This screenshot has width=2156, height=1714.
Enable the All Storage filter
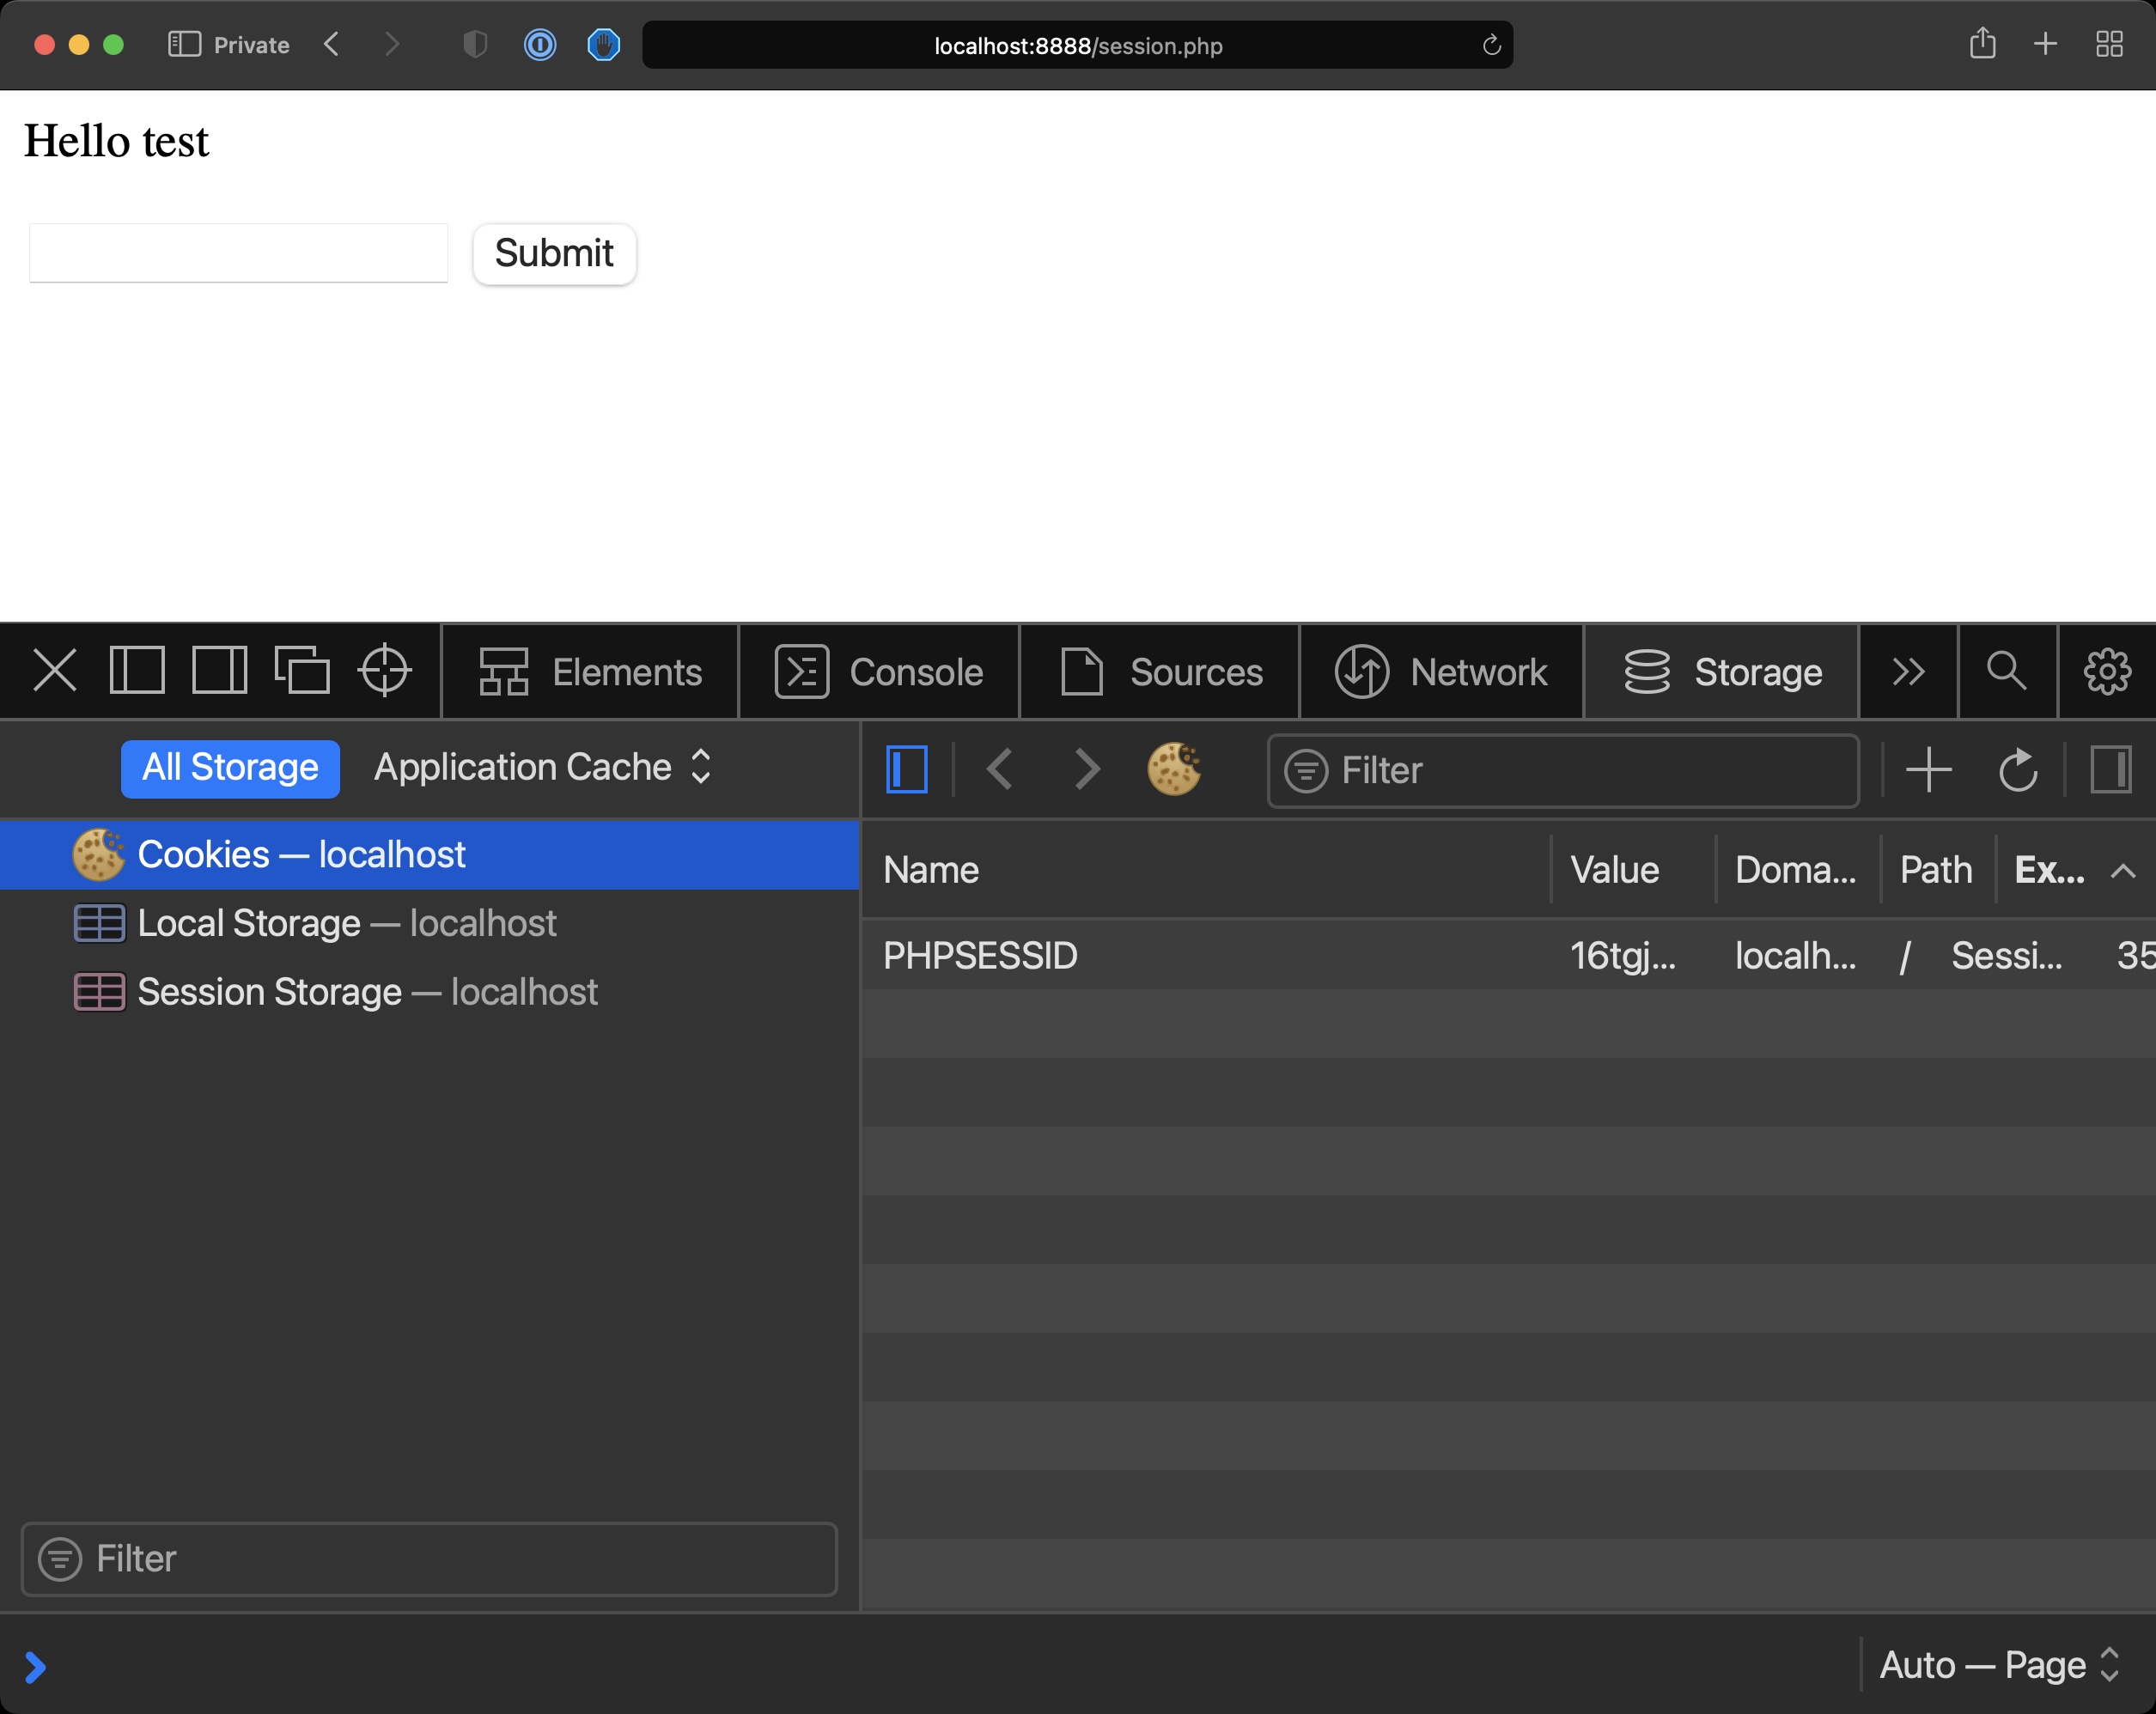pos(229,768)
